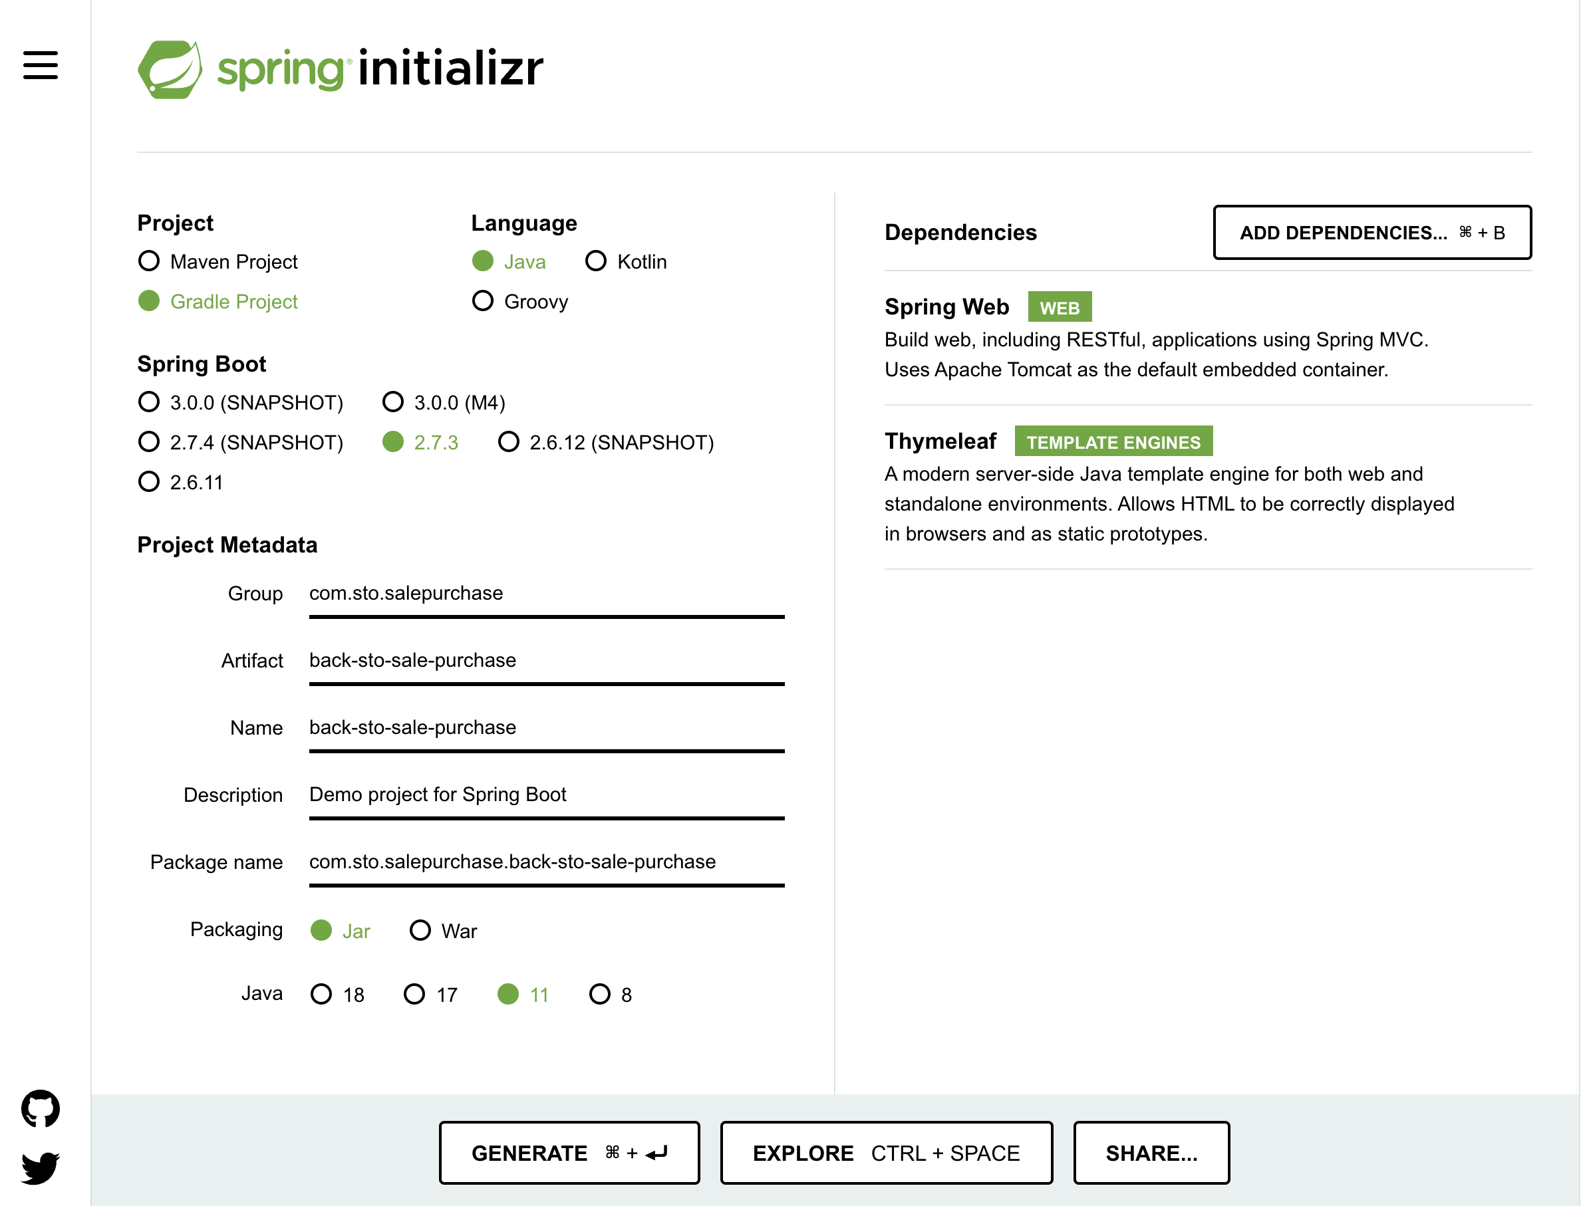Choose Java 8 option
The height and width of the screenshot is (1206, 1583).
(x=599, y=994)
